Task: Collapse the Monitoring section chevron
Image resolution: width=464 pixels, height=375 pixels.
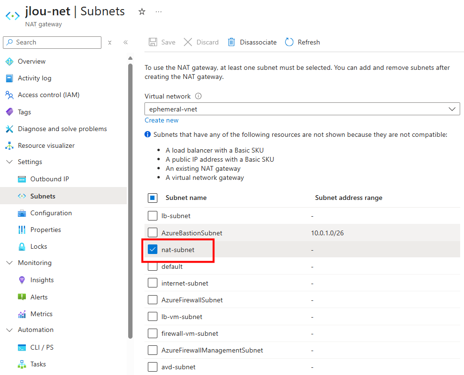Action: click(x=10, y=263)
